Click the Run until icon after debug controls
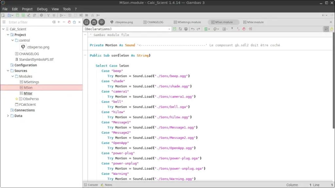 pyautogui.click(x=98, y=15)
